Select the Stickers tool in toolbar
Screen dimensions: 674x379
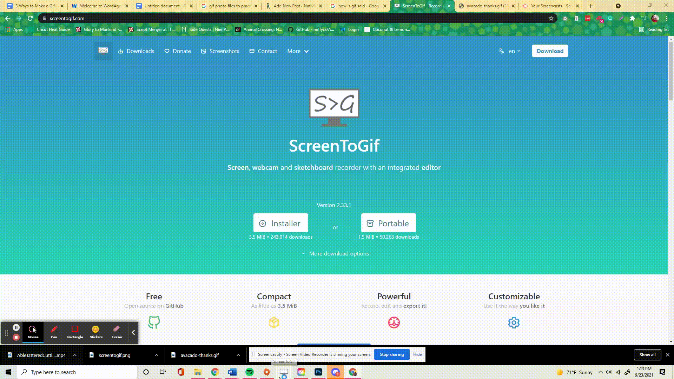pos(96,331)
